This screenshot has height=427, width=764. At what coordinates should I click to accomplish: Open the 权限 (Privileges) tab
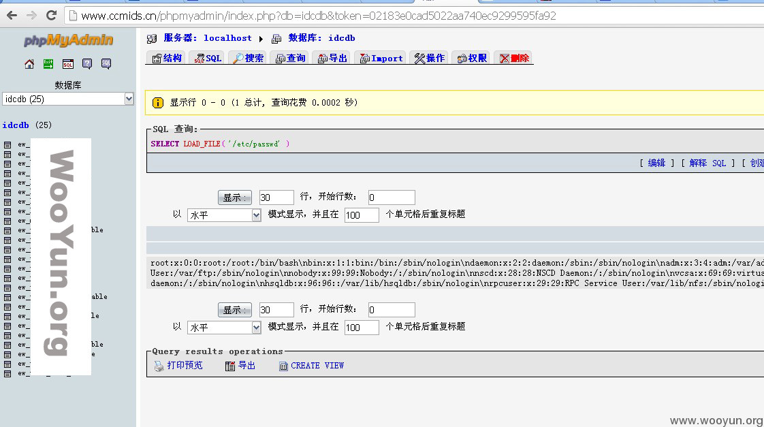[472, 58]
